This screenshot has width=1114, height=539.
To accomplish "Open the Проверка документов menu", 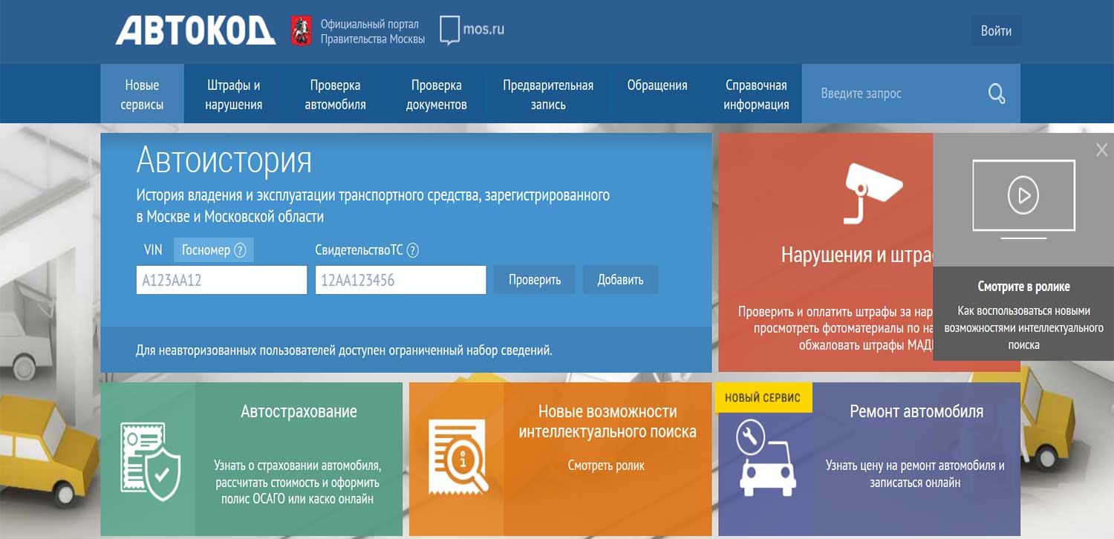I will 437,94.
